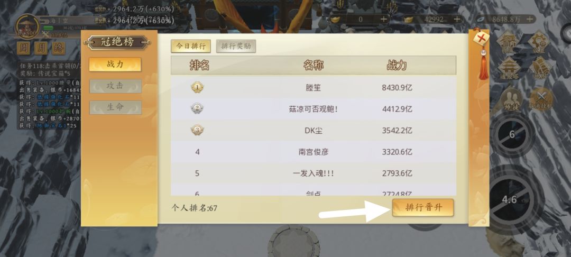Tap the 取消挂机 crossed swords icon
The width and height of the screenshot is (571, 257).
(541, 99)
